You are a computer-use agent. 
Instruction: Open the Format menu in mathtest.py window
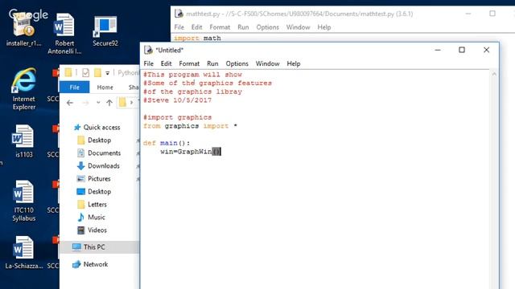click(x=220, y=27)
